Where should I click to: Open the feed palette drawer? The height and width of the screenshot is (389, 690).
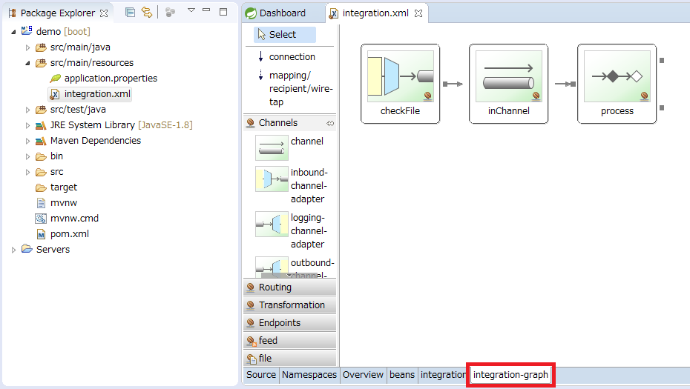289,341
